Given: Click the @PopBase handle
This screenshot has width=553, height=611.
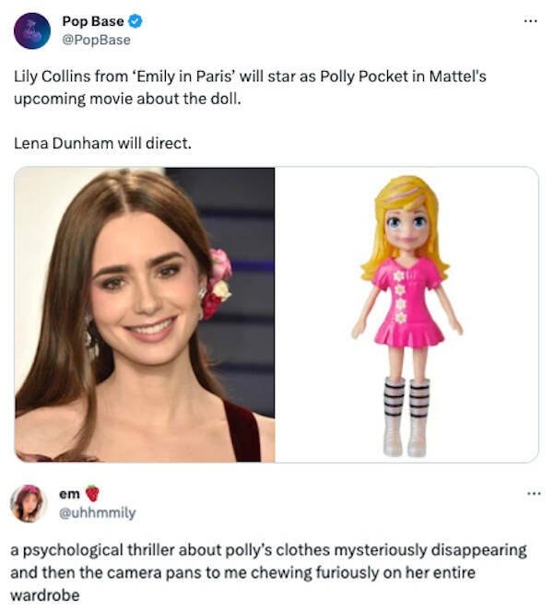Looking at the screenshot, I should (x=96, y=40).
